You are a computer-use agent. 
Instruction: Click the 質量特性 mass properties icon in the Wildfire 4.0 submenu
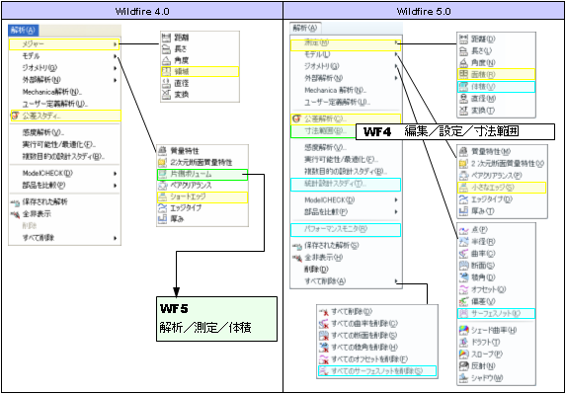tap(162, 150)
